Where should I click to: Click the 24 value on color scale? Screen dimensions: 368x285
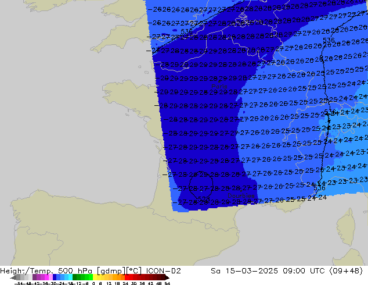click(x=125, y=283)
